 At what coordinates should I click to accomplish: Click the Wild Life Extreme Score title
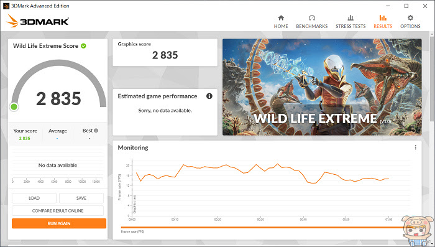click(45, 46)
